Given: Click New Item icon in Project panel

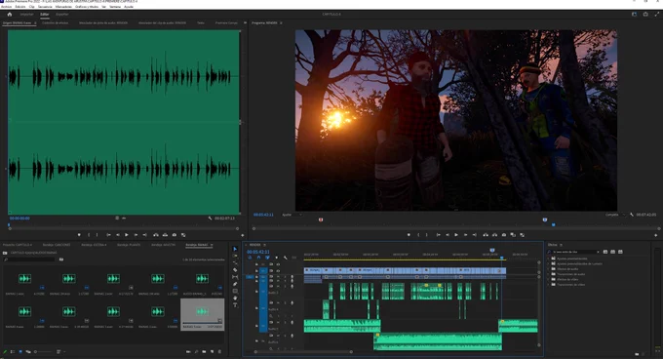Looking at the screenshot, I should 212,351.
